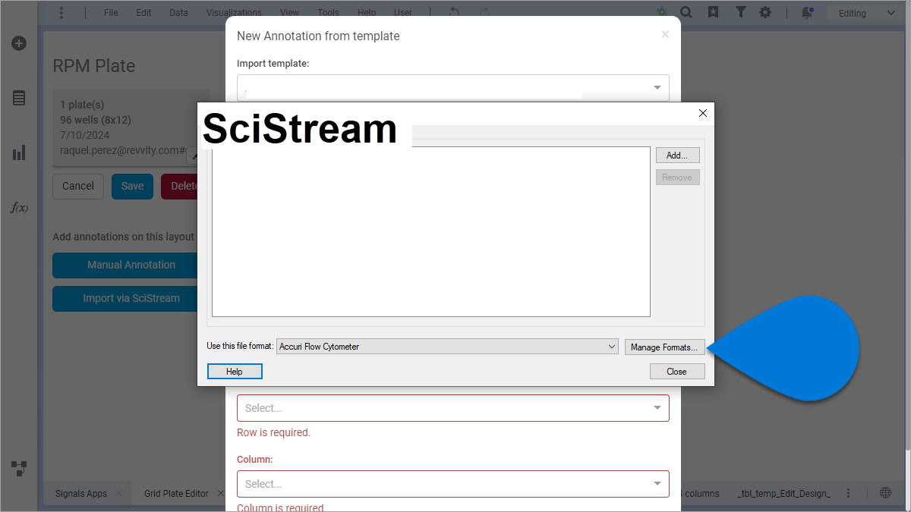Click the Help button in SciStream dialog

coord(235,372)
